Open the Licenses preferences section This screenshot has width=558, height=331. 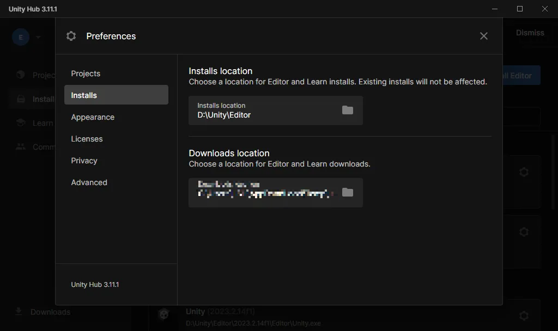tap(116, 139)
